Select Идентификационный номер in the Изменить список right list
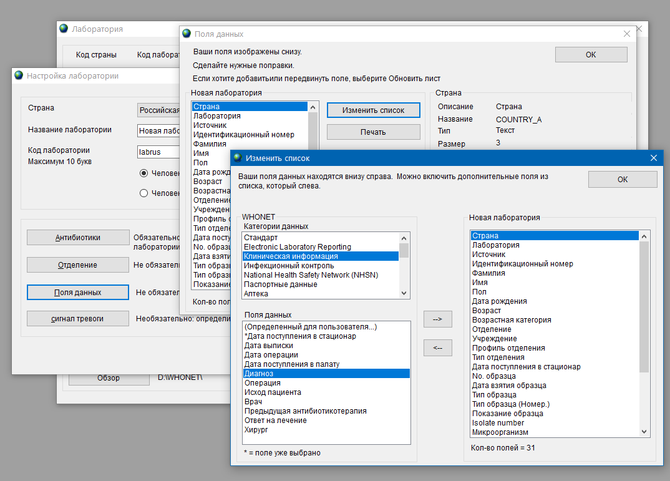Image resolution: width=670 pixels, height=481 pixels. click(x=555, y=264)
